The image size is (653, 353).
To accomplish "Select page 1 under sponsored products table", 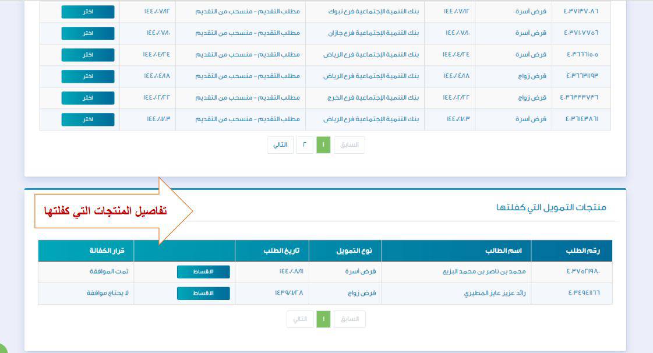I will point(323,319).
